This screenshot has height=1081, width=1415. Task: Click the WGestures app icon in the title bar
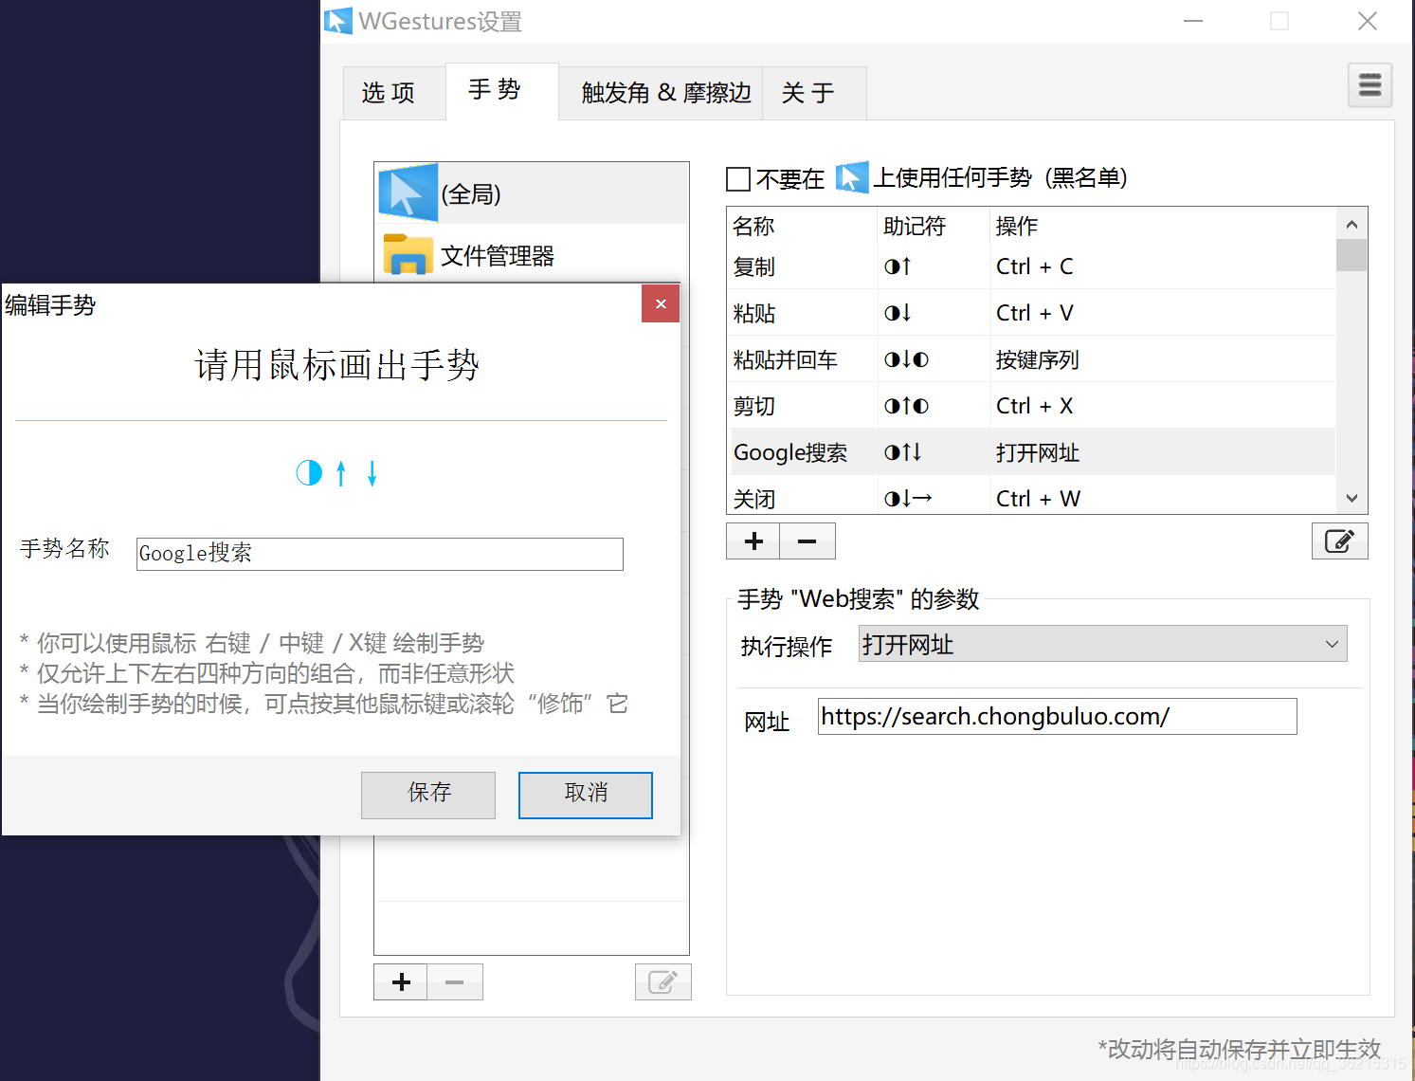point(337,21)
